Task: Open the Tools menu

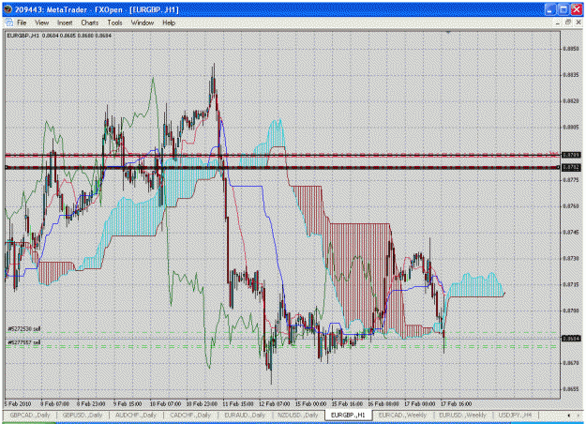Action: point(114,23)
